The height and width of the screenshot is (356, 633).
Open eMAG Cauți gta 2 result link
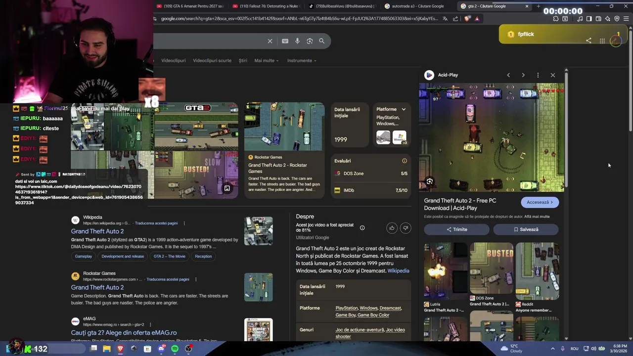(124, 333)
